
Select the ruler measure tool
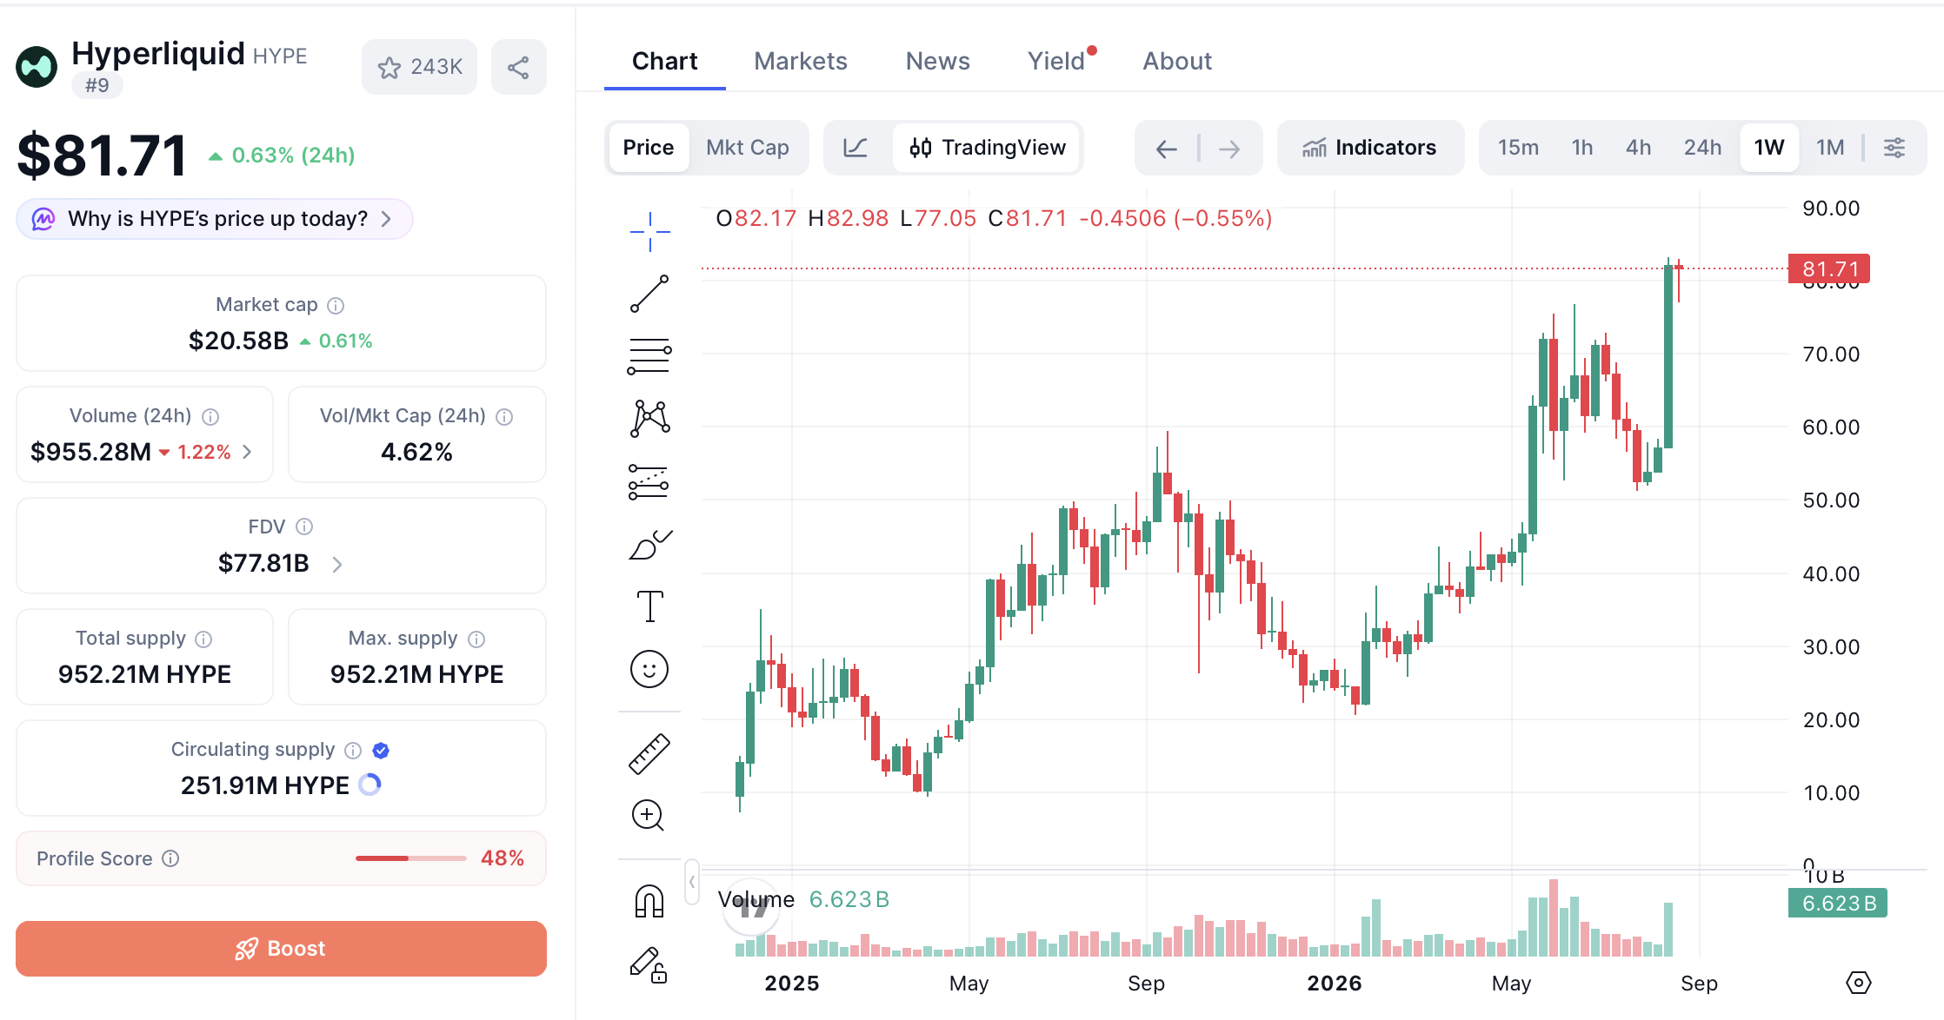point(649,753)
